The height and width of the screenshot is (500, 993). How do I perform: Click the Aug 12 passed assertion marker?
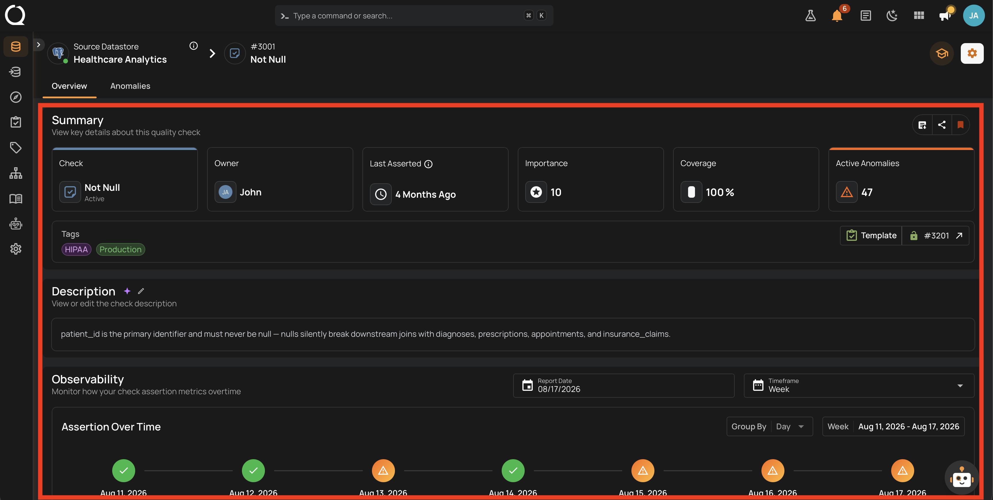(x=253, y=470)
